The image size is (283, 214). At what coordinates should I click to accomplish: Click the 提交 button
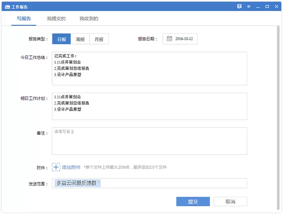click(x=193, y=201)
